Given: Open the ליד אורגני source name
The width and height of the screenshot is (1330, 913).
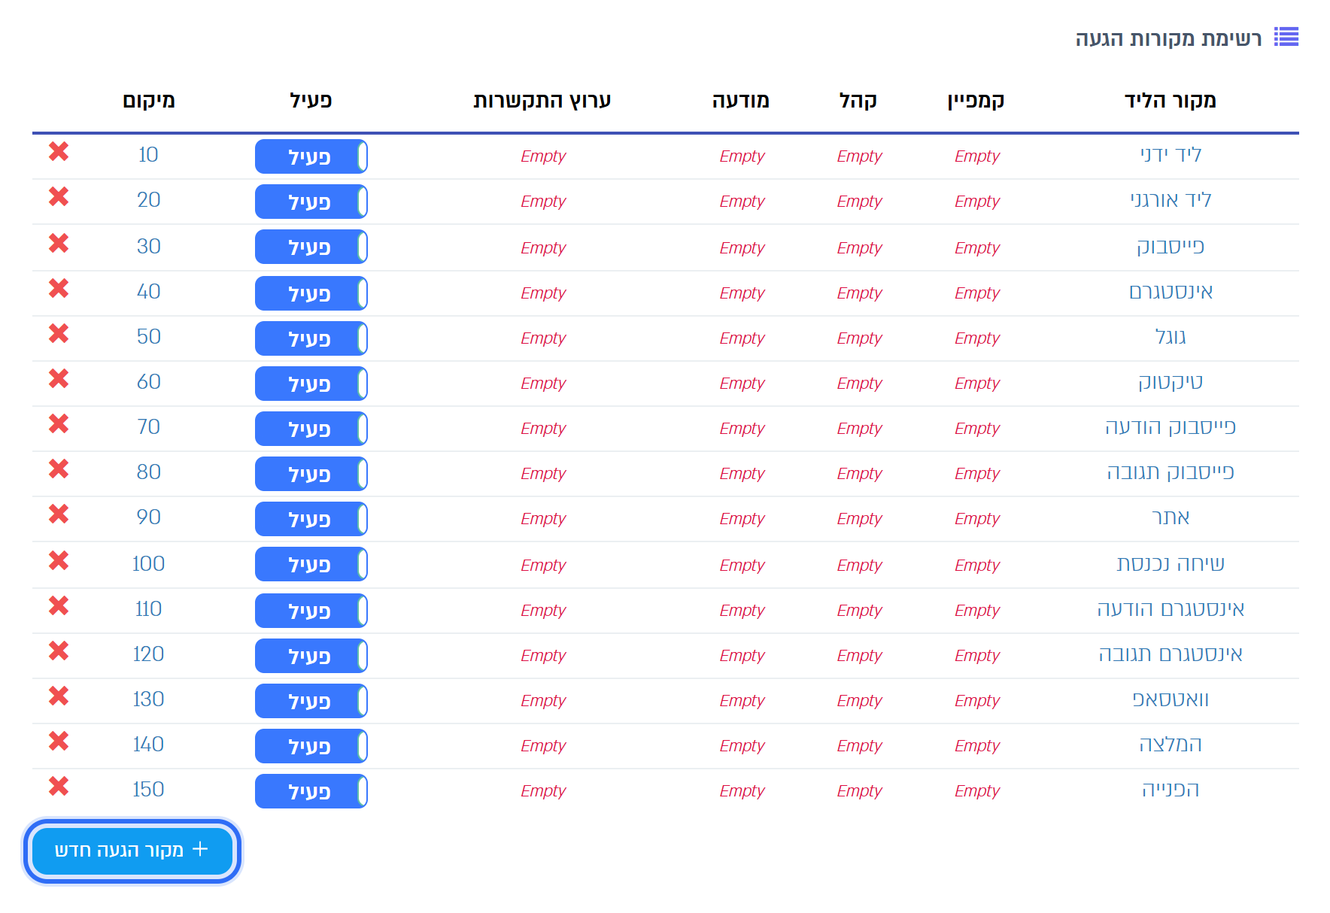Looking at the screenshot, I should (x=1171, y=200).
